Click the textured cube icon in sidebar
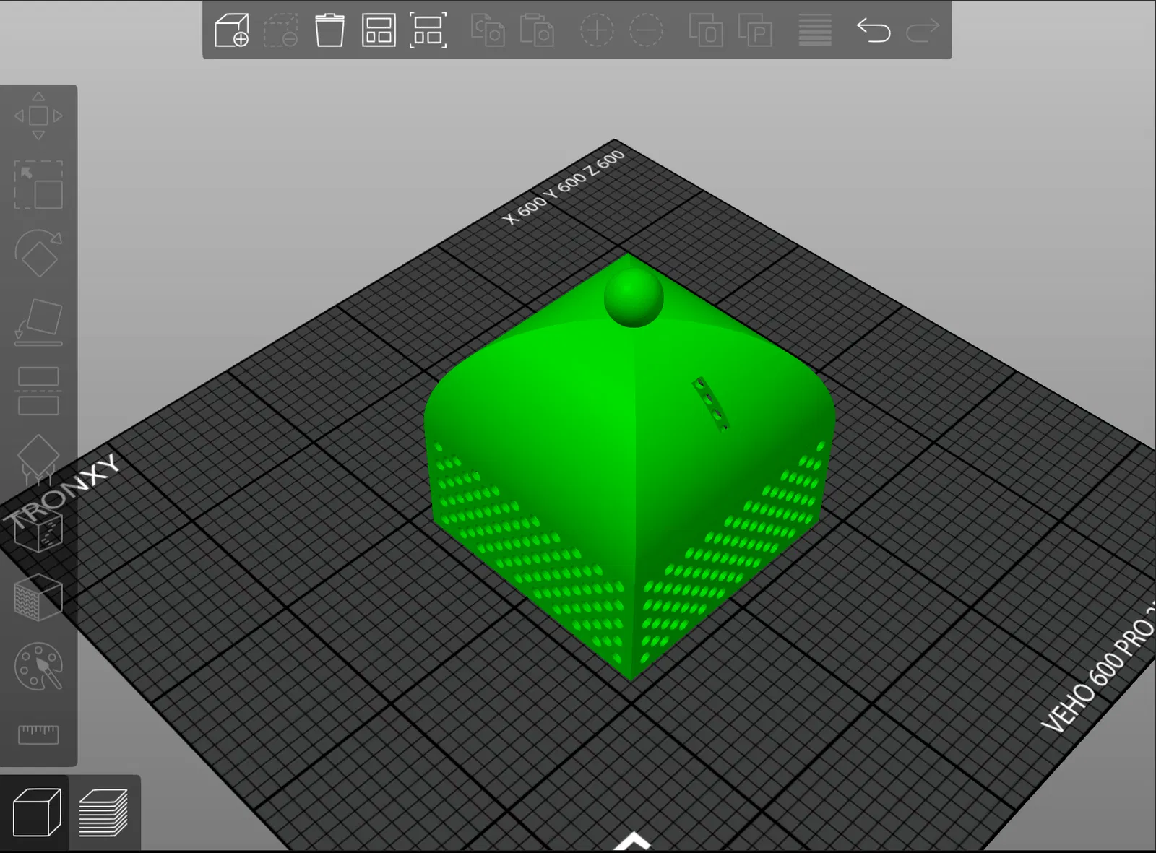The width and height of the screenshot is (1156, 853). pyautogui.click(x=38, y=598)
